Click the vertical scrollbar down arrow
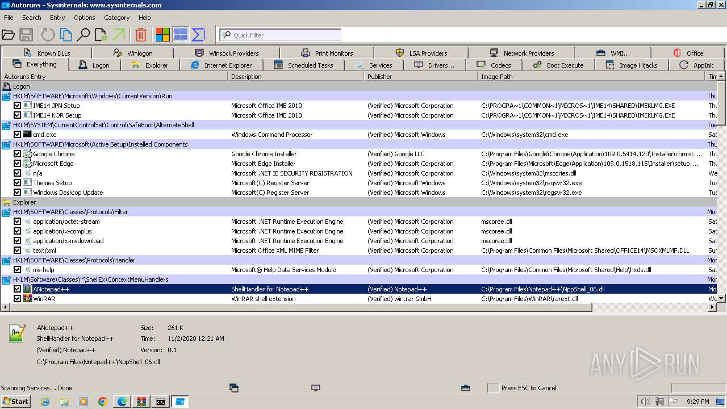Image resolution: width=727 pixels, height=409 pixels. pyautogui.click(x=721, y=298)
